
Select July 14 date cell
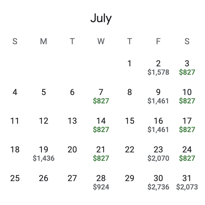101,125
